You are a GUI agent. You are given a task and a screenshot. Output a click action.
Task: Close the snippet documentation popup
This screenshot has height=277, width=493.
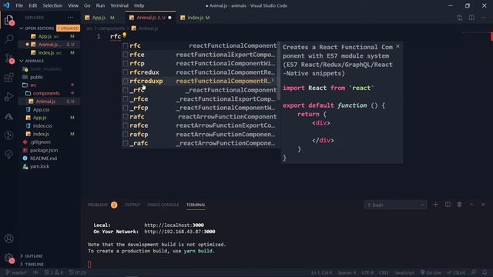point(397,46)
